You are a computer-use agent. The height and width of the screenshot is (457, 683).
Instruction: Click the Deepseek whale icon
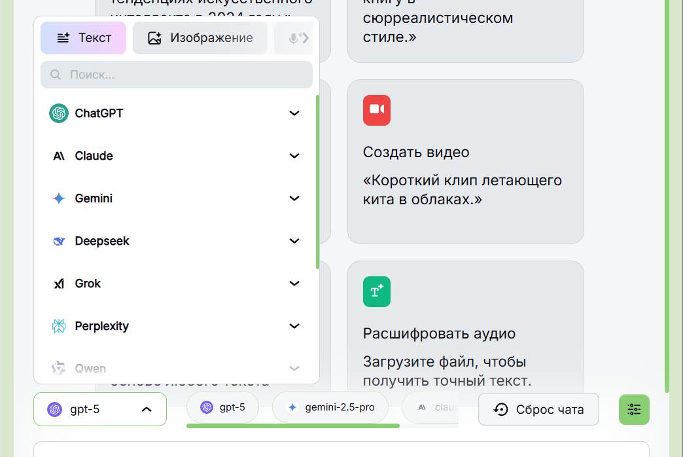pos(59,241)
